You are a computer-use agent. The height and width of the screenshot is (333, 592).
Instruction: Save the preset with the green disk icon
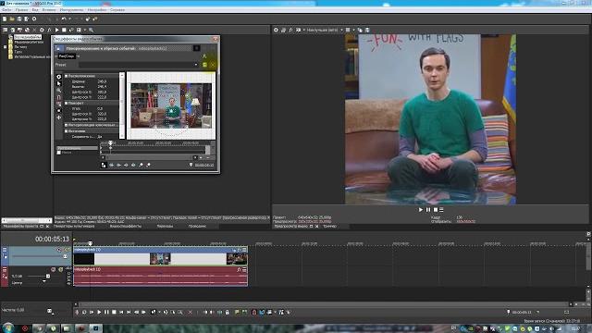204,65
